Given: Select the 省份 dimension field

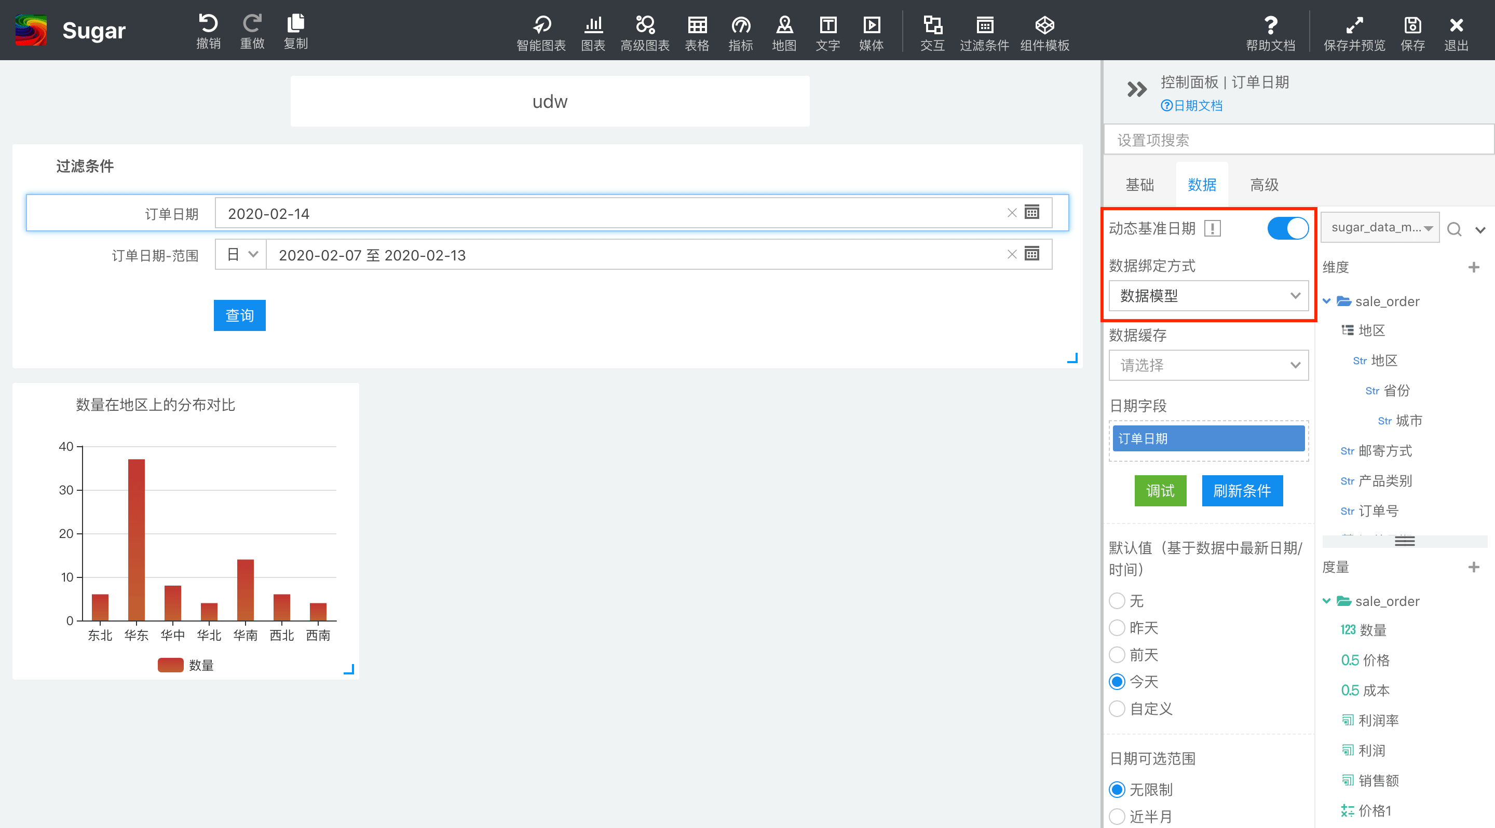Looking at the screenshot, I should 1387,391.
